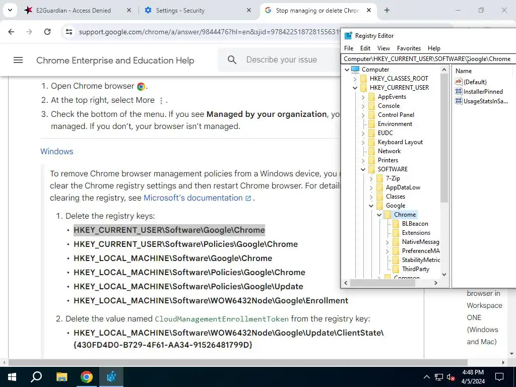The height and width of the screenshot is (387, 516).
Task: Follow the Microsoft's documentation link
Action: click(x=197, y=198)
